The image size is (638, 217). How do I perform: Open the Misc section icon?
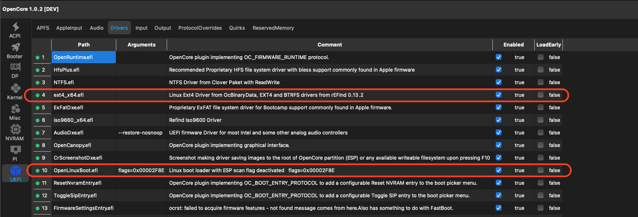coord(15,109)
